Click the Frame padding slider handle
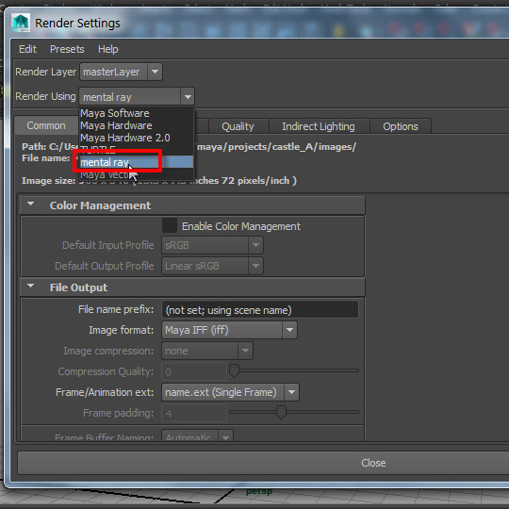The height and width of the screenshot is (509, 509). point(281,412)
